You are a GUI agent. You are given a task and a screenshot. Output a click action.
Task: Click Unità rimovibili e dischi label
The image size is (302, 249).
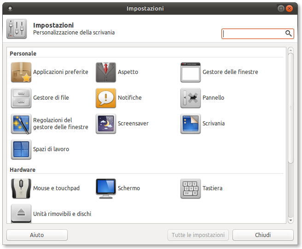tap(62, 214)
